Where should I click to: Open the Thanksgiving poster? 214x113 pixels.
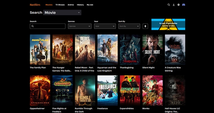pyautogui.click(x=130, y=50)
